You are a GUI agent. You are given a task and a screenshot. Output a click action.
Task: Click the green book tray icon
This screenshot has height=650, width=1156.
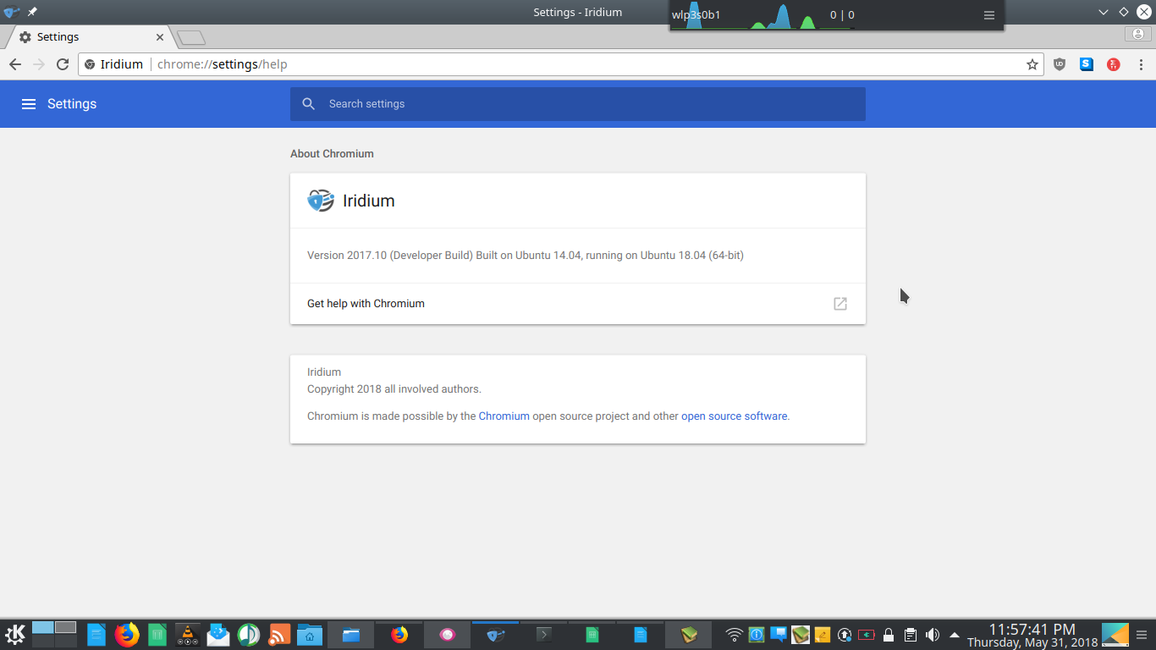click(801, 635)
